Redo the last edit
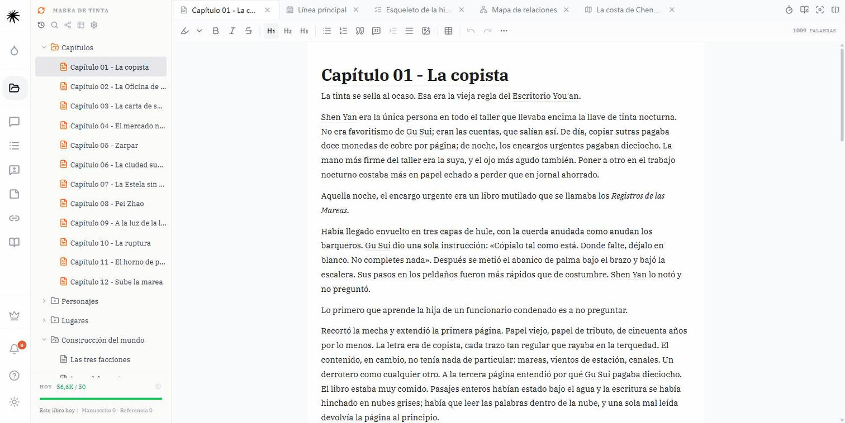 (487, 31)
